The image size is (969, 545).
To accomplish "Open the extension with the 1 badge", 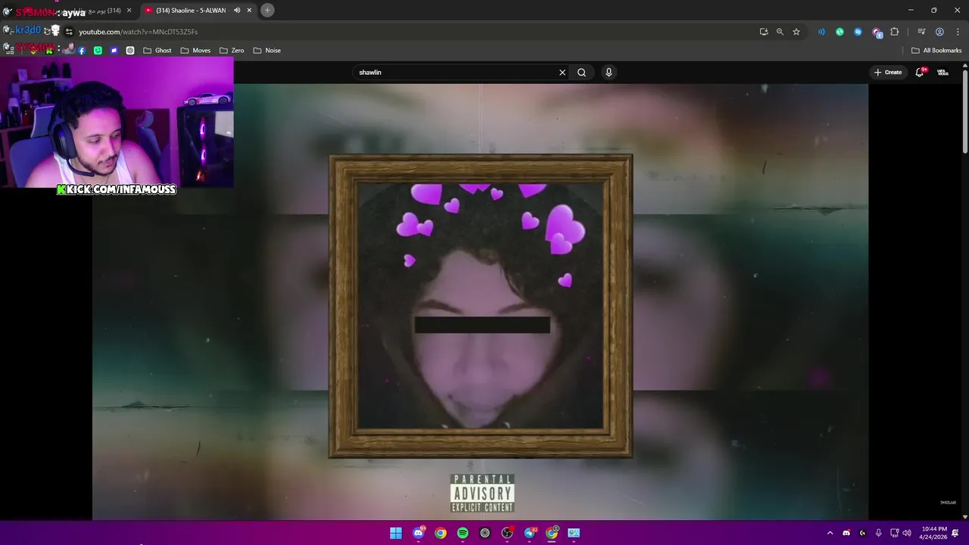I will (x=877, y=32).
